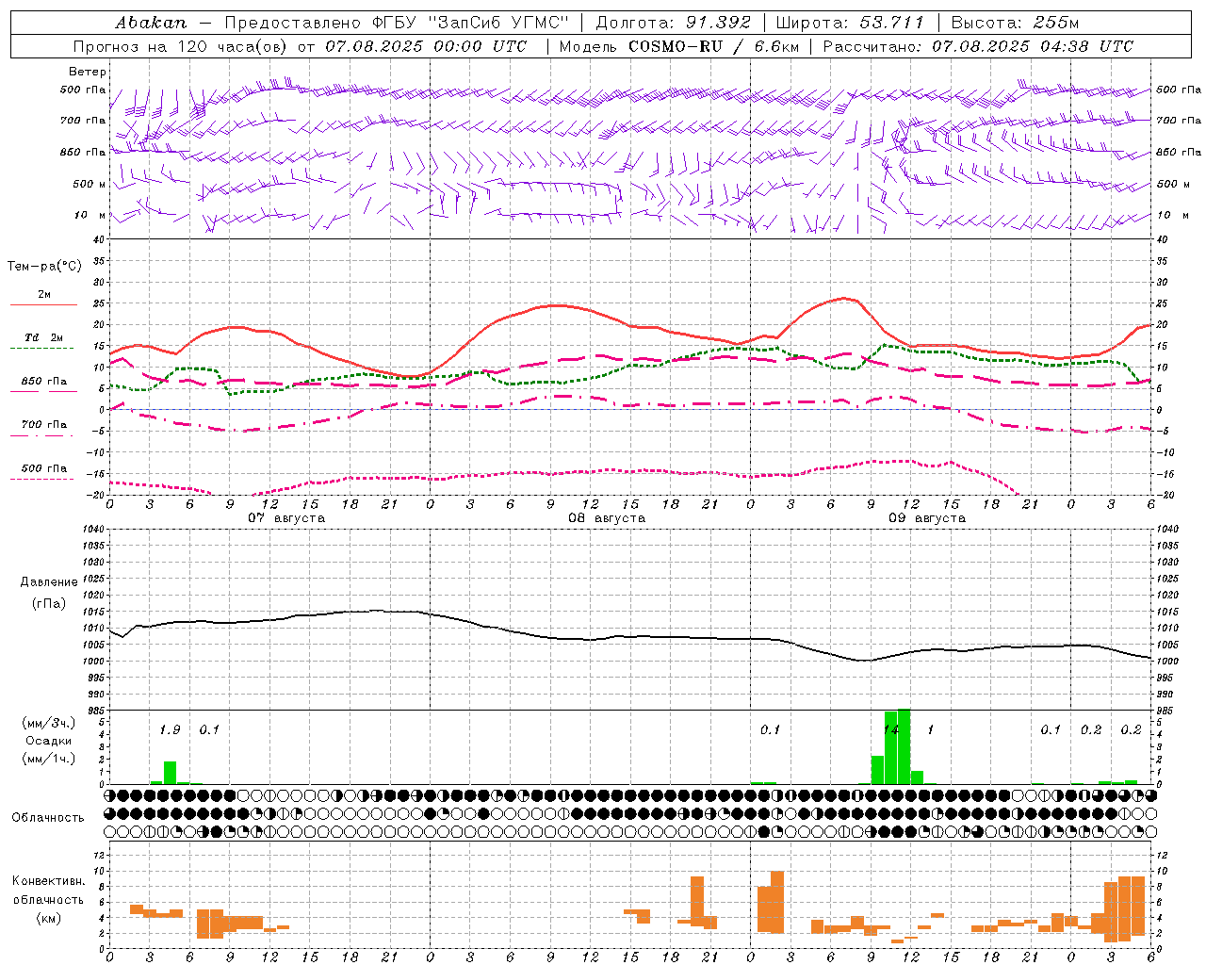Click the 07 августа date label
Image resolution: width=1206 pixels, height=965 pixels.
click(286, 518)
